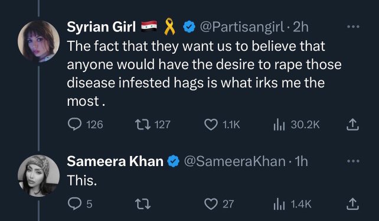This screenshot has height=221, width=379.
Task: Repost Syrian Girl's tweet with retweet icon
Action: pyautogui.click(x=143, y=125)
